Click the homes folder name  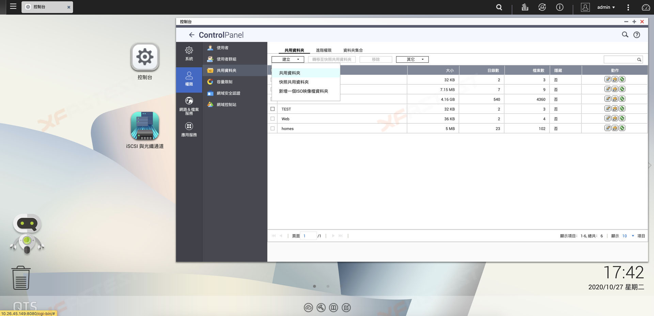coord(287,129)
